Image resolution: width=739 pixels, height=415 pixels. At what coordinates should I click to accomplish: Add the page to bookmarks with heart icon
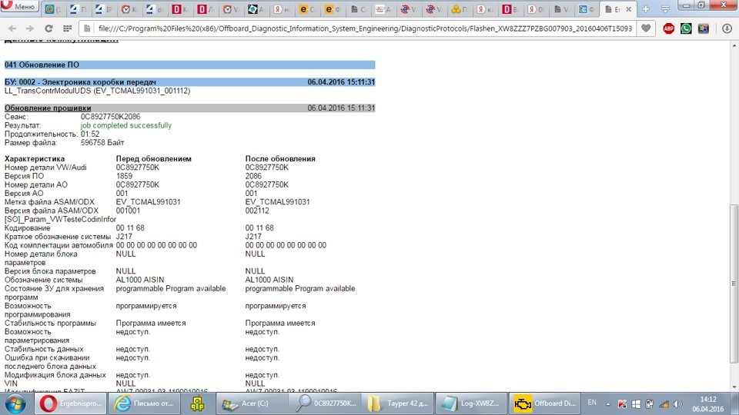646,28
